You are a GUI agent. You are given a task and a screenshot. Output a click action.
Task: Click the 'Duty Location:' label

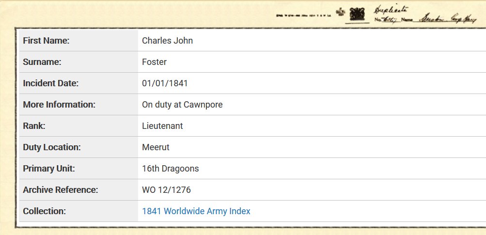[x=52, y=147]
